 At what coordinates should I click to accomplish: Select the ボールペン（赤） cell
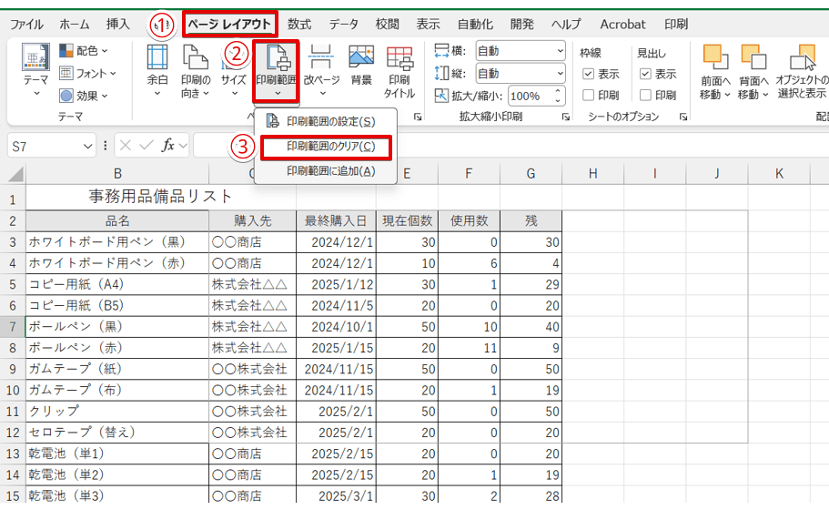click(117, 348)
